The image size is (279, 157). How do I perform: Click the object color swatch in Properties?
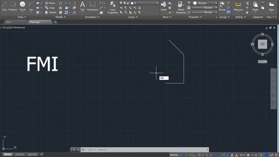point(195,3)
